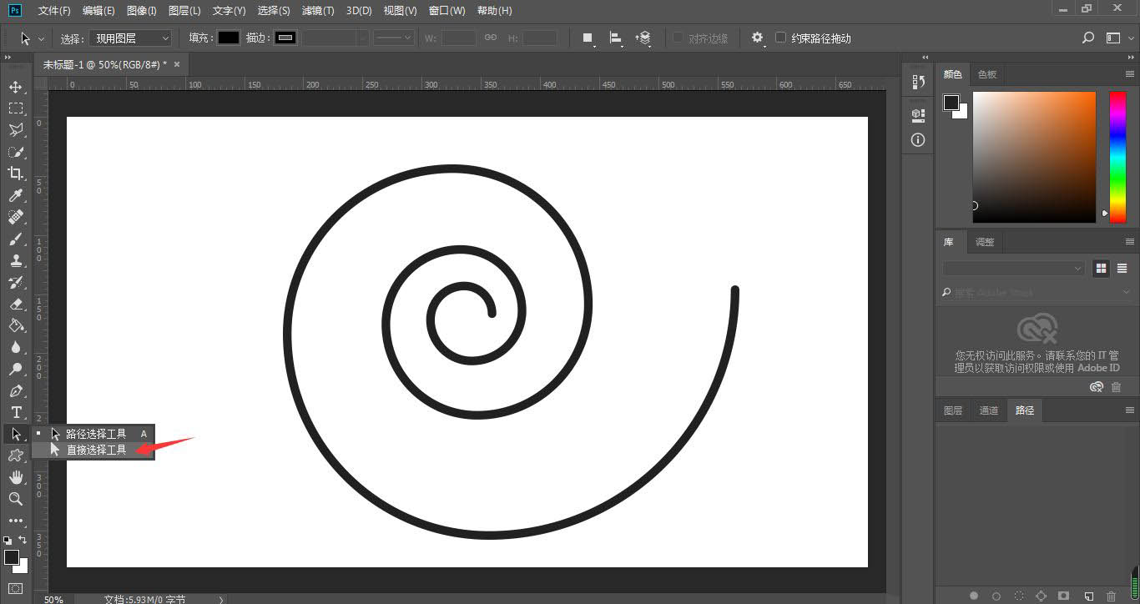Switch library panel to list view
1140x604 pixels.
click(x=1122, y=268)
